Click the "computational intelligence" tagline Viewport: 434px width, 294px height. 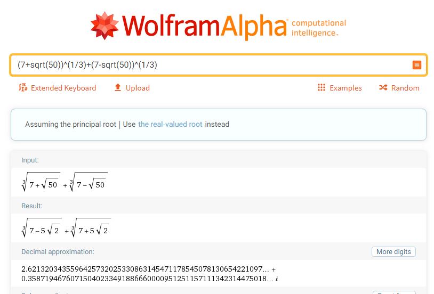[x=319, y=28]
